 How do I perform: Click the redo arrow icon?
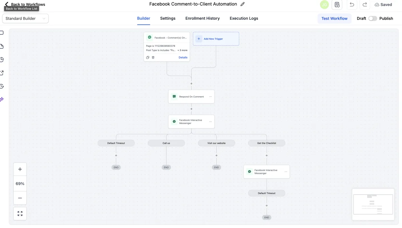coord(365,5)
